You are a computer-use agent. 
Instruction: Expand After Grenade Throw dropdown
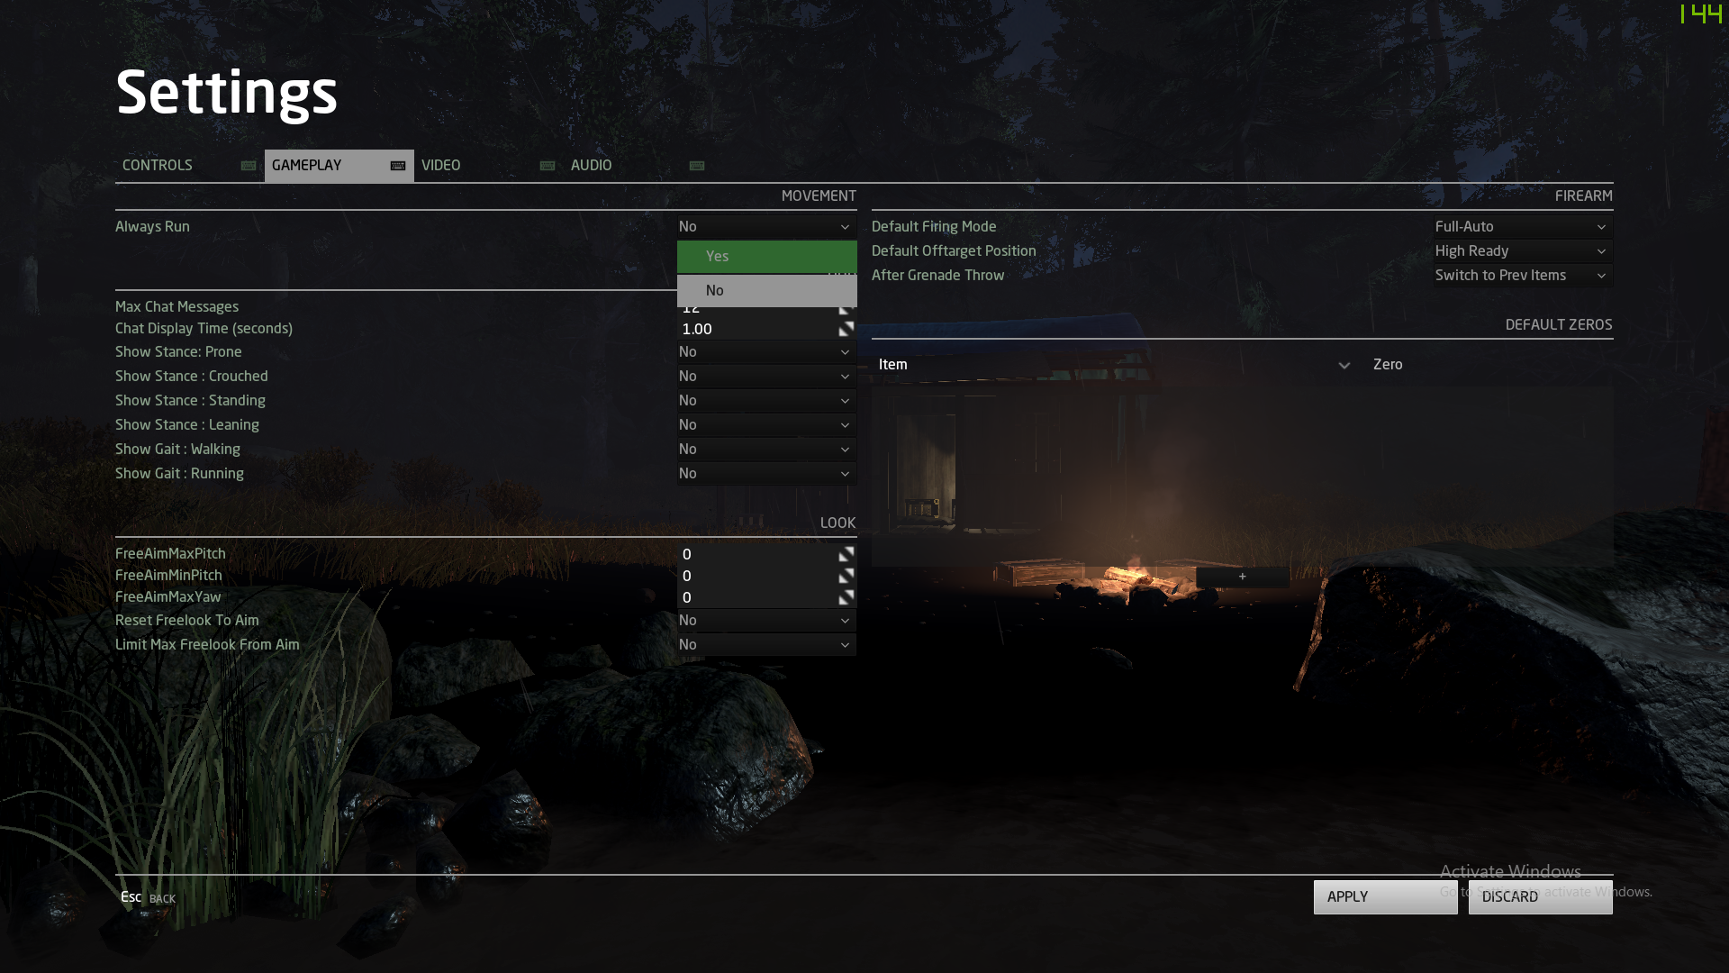pyautogui.click(x=1522, y=276)
